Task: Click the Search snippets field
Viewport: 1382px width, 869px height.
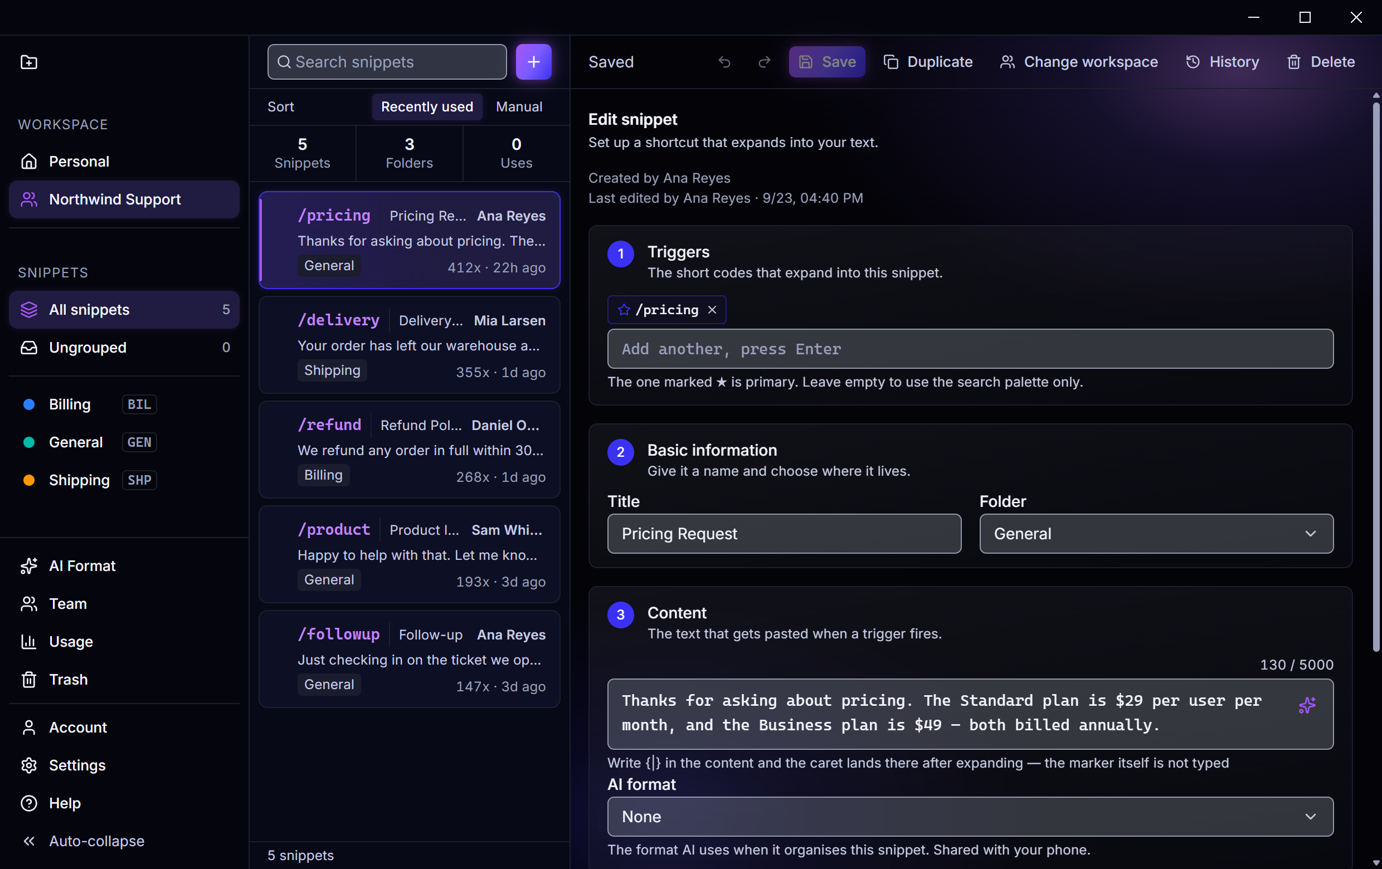Action: click(387, 62)
